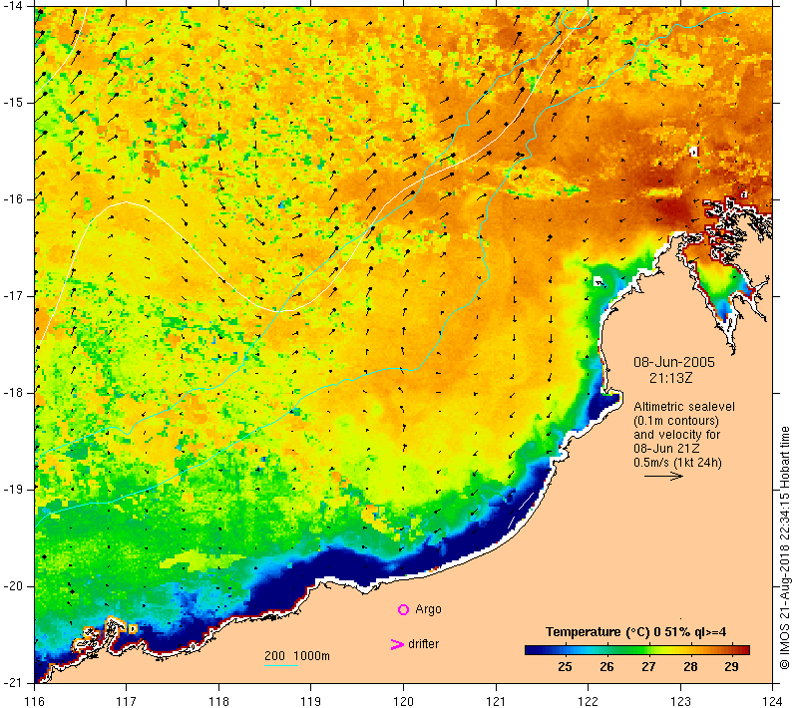798x708 pixels.
Task: Click the dark blue end of the color bar
Action: coord(530,650)
